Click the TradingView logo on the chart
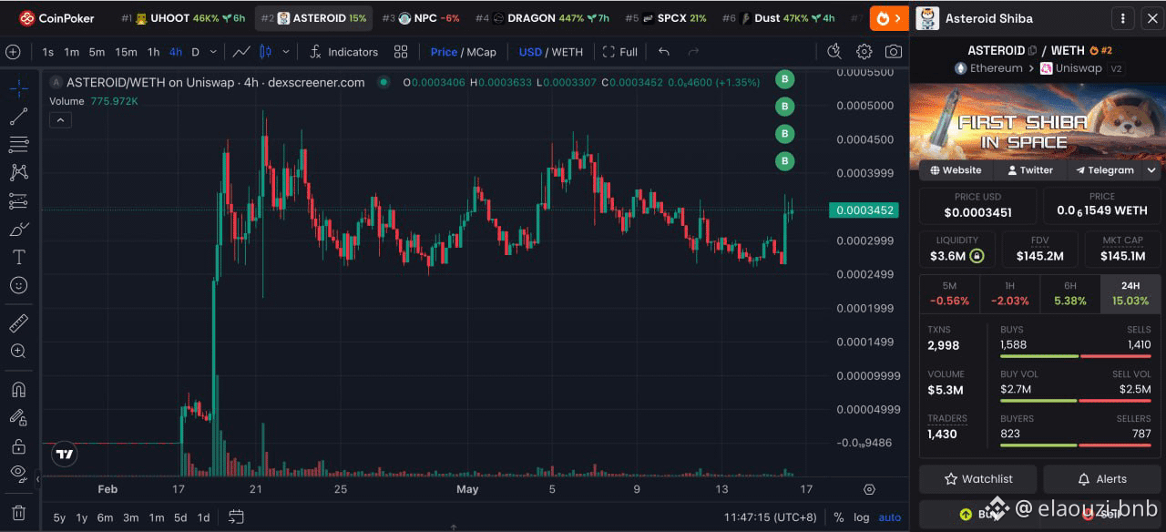1166x532 pixels. click(x=64, y=454)
